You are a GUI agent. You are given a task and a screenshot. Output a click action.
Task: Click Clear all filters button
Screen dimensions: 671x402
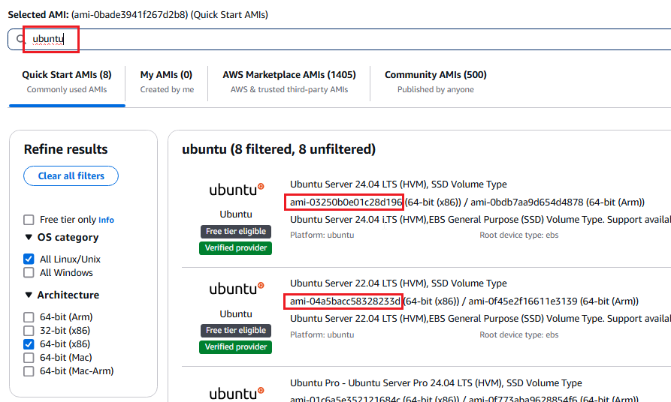coord(71,176)
